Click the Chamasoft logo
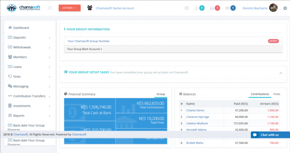 pyautogui.click(x=23, y=8)
